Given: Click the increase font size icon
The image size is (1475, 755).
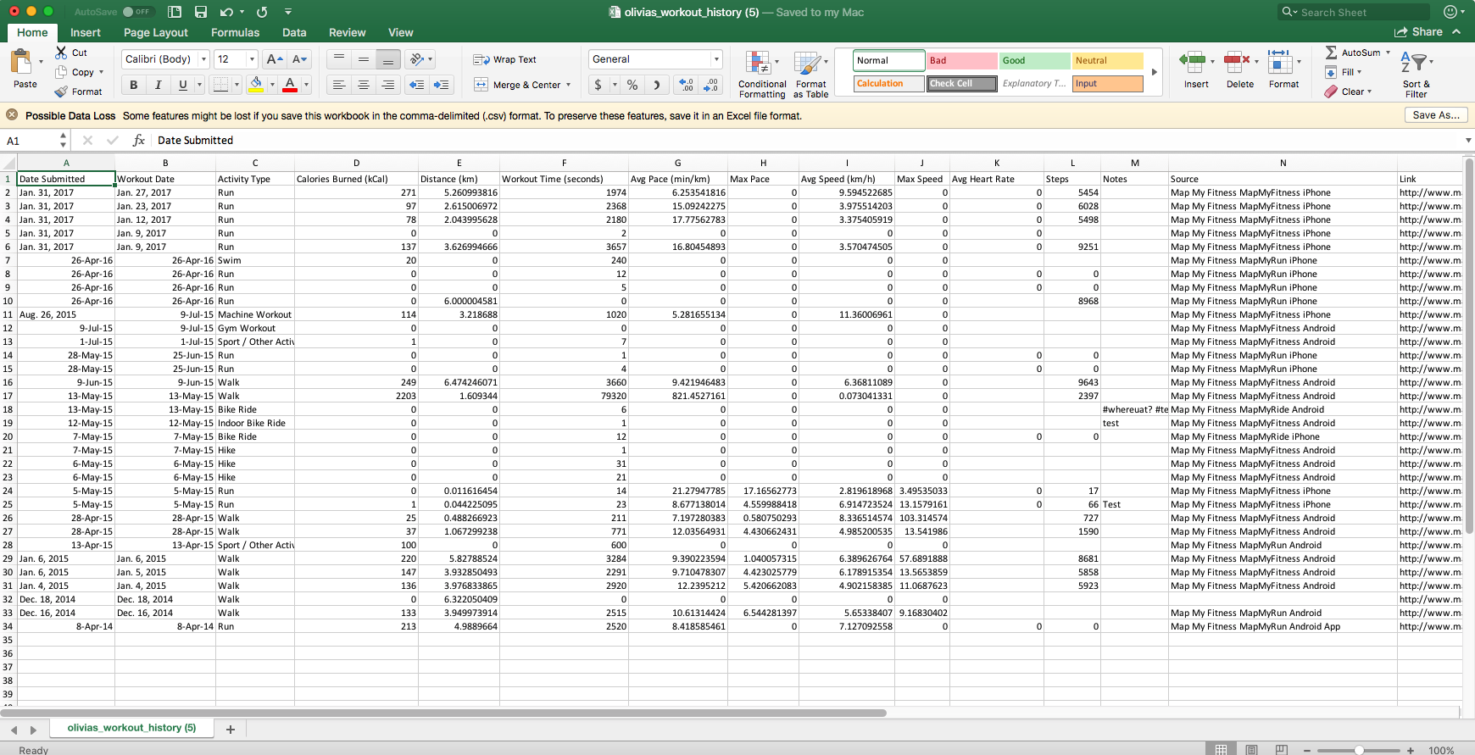Looking at the screenshot, I should coord(274,59).
